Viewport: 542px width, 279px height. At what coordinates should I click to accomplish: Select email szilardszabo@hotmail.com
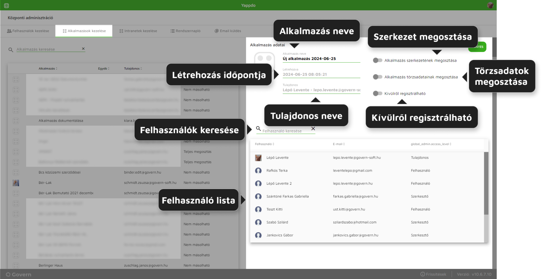355,222
